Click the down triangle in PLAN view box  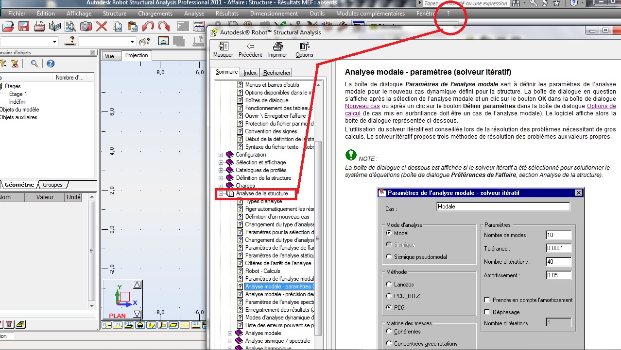[x=137, y=314]
